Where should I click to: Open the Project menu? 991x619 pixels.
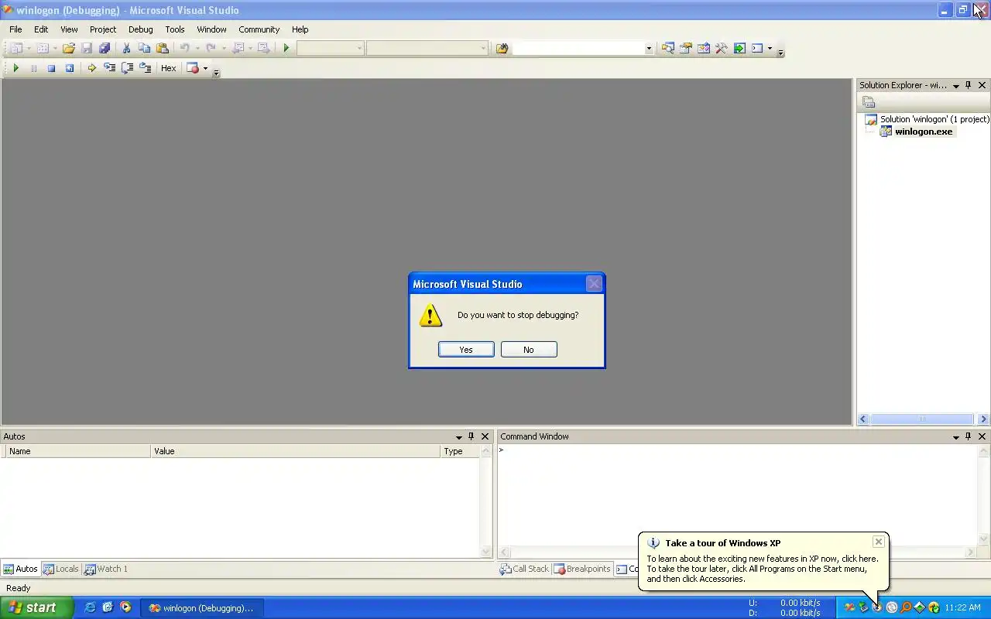pos(103,29)
